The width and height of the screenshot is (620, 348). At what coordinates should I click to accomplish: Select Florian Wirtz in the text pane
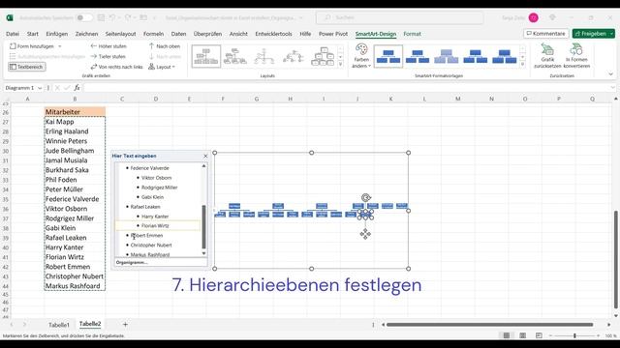(155, 225)
